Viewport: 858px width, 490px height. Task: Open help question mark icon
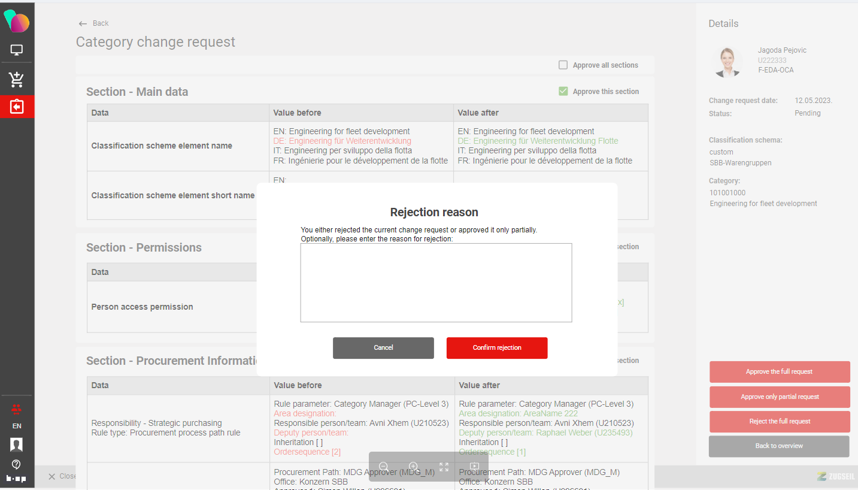[17, 464]
